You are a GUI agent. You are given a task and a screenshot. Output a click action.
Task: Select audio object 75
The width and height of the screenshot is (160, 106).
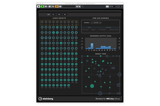coord(57,59)
